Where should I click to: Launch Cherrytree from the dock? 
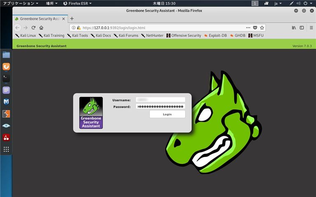[6, 137]
